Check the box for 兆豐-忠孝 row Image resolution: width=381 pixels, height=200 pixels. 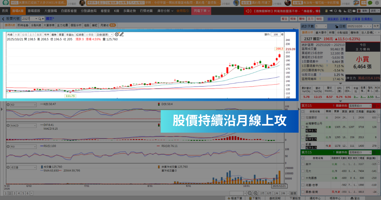(x=303, y=185)
